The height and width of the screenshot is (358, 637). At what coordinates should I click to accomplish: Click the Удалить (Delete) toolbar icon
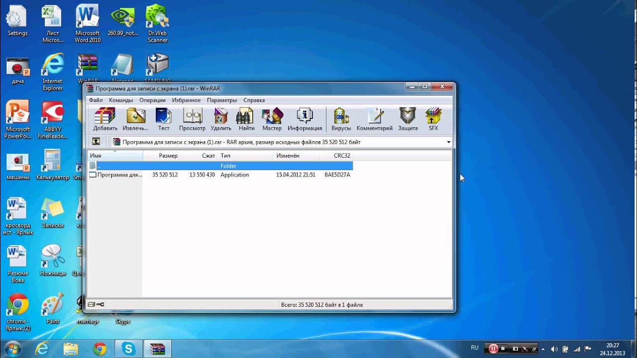[221, 119]
